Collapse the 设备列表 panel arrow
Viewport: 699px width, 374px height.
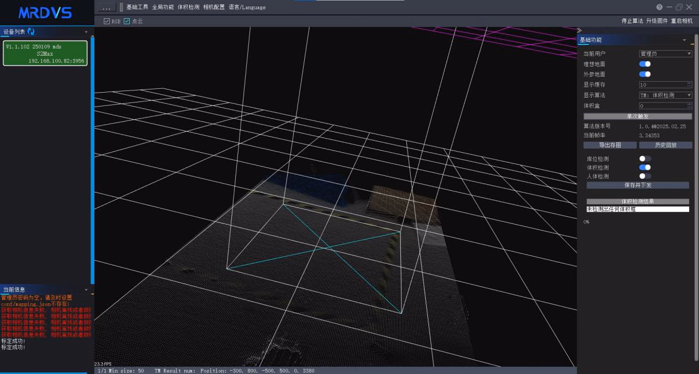point(86,32)
